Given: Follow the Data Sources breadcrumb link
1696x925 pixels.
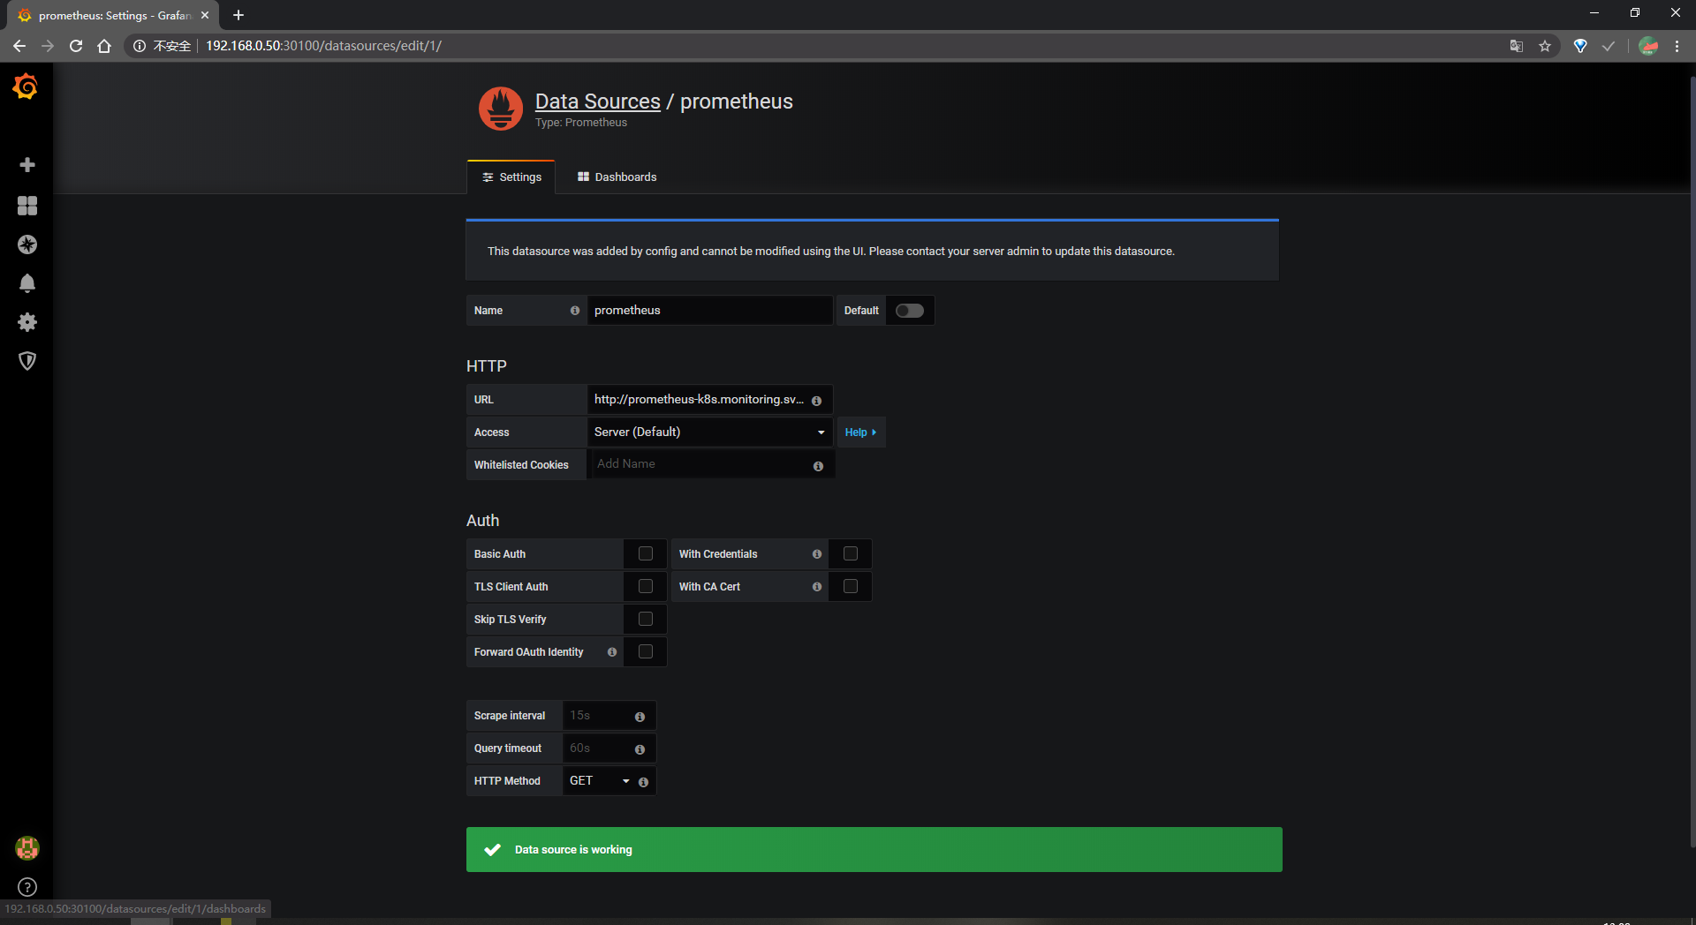Looking at the screenshot, I should [x=598, y=102].
